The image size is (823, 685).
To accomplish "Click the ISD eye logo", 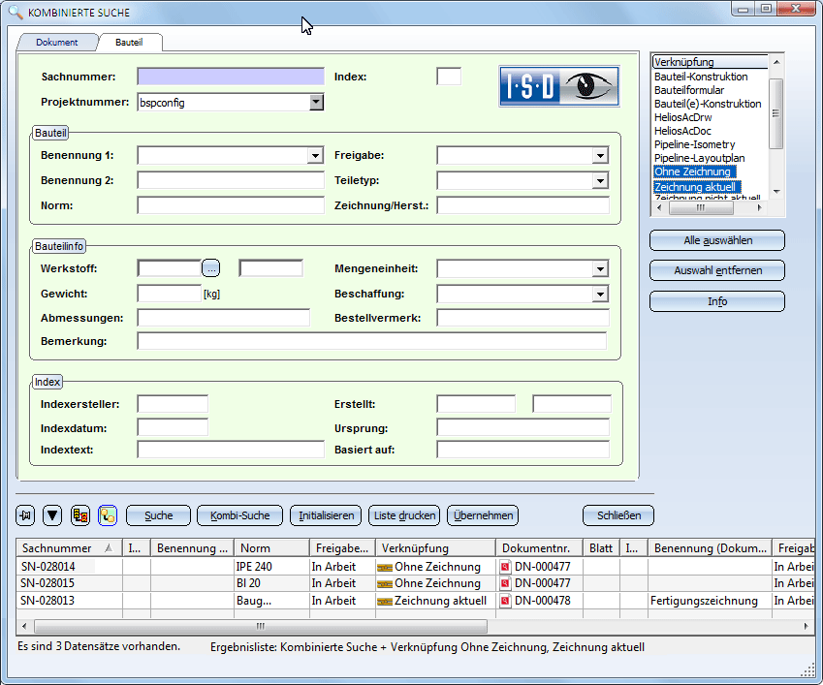I will point(557,85).
